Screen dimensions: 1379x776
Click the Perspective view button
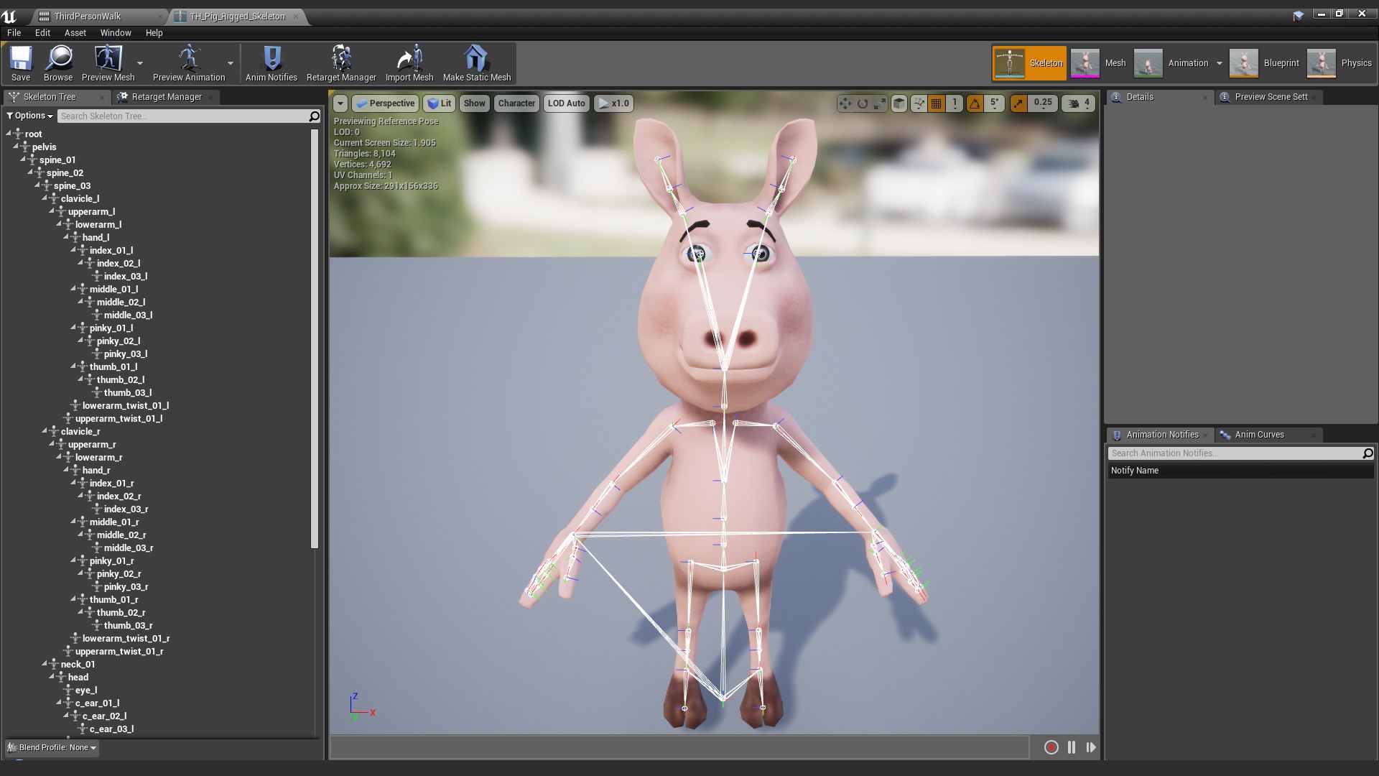pyautogui.click(x=386, y=103)
